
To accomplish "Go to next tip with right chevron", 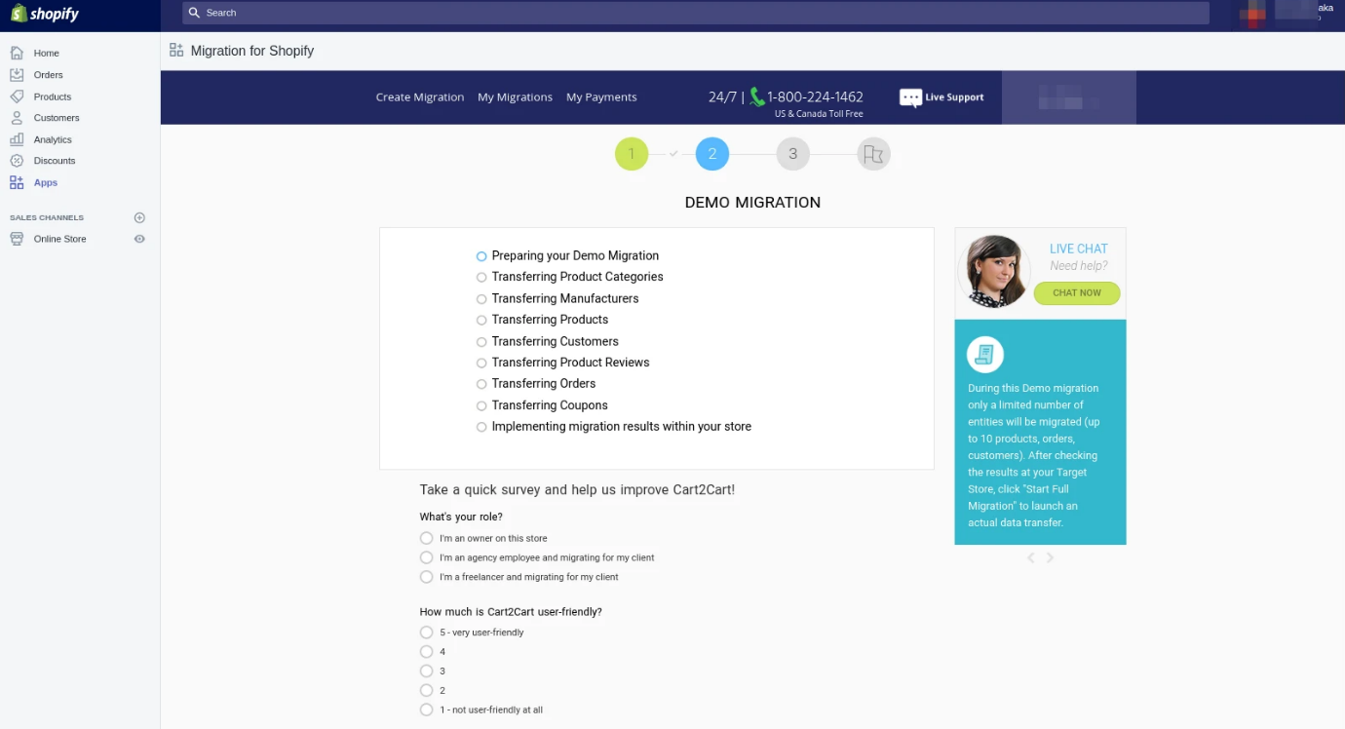I will 1051,557.
